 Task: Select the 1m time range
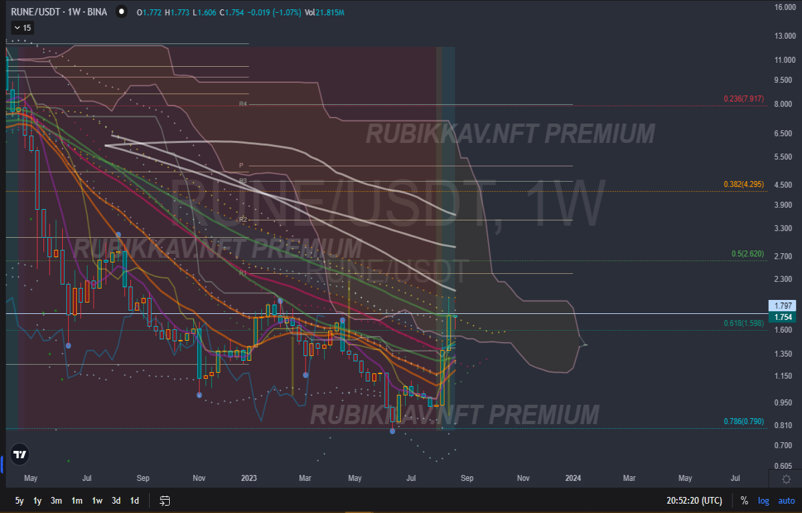click(x=77, y=500)
